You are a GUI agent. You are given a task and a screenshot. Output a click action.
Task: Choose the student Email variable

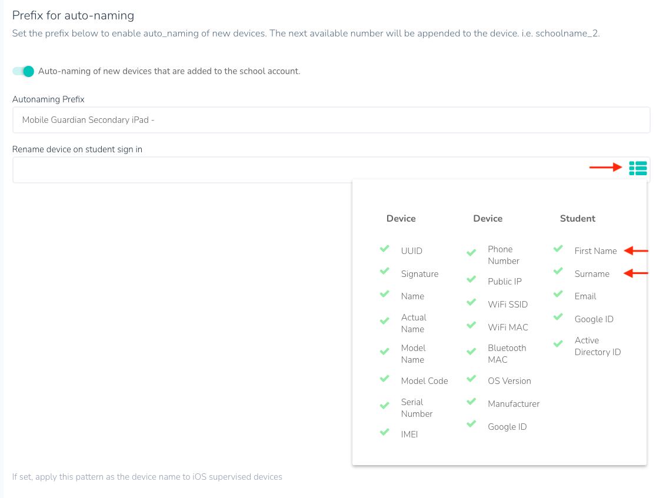click(585, 296)
